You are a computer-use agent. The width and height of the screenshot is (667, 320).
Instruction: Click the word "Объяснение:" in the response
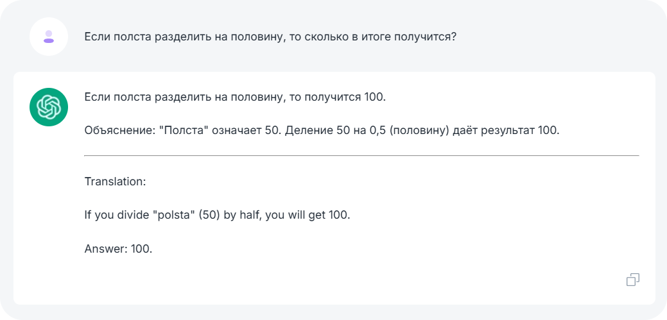pyautogui.click(x=119, y=131)
